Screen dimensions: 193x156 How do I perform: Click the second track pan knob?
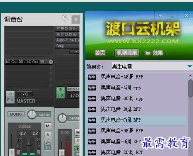[x=62, y=118]
